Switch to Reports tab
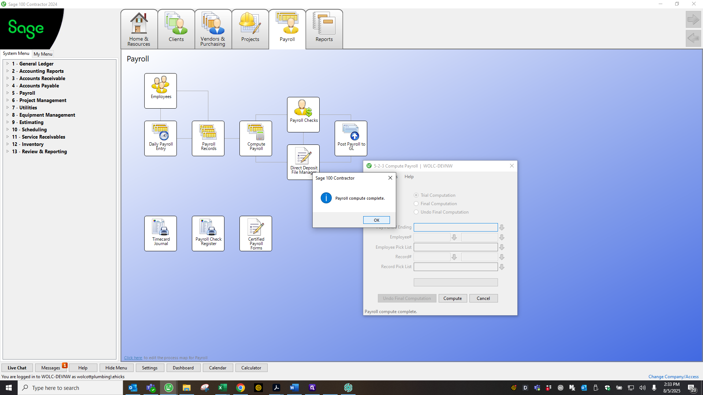703x395 pixels. pos(324,29)
